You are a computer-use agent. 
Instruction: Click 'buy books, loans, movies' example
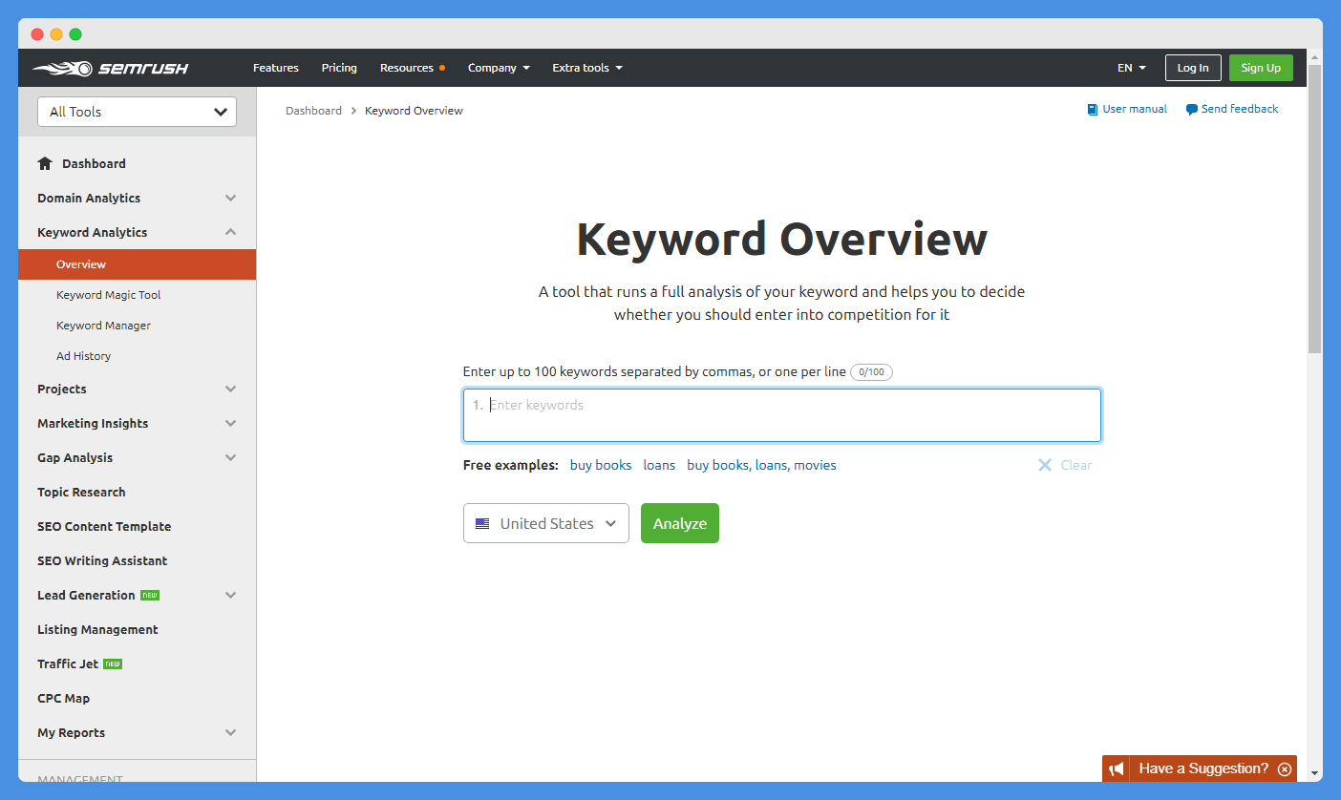click(x=761, y=465)
